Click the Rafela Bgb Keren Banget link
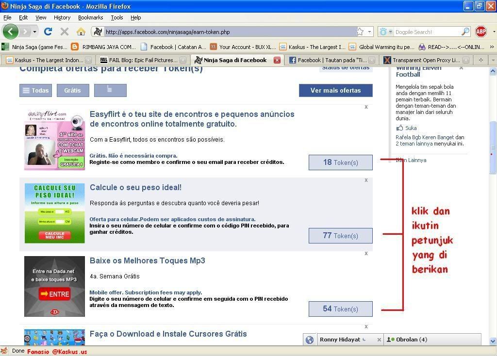Viewport: 497px width, 356px height. click(x=425, y=137)
